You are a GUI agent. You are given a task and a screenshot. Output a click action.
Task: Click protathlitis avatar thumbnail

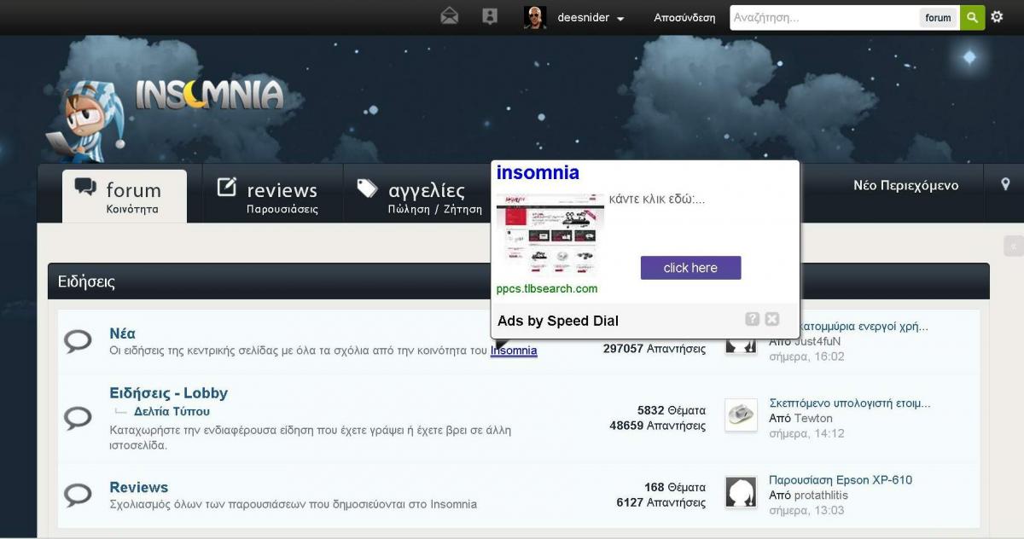[x=741, y=492]
